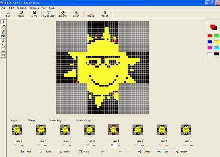
Task: Pick the yellow color swatch
Action: 216,42
